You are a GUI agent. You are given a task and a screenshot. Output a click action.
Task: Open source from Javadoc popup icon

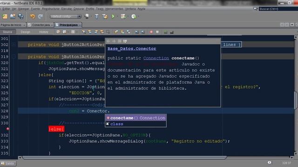click(125, 41)
